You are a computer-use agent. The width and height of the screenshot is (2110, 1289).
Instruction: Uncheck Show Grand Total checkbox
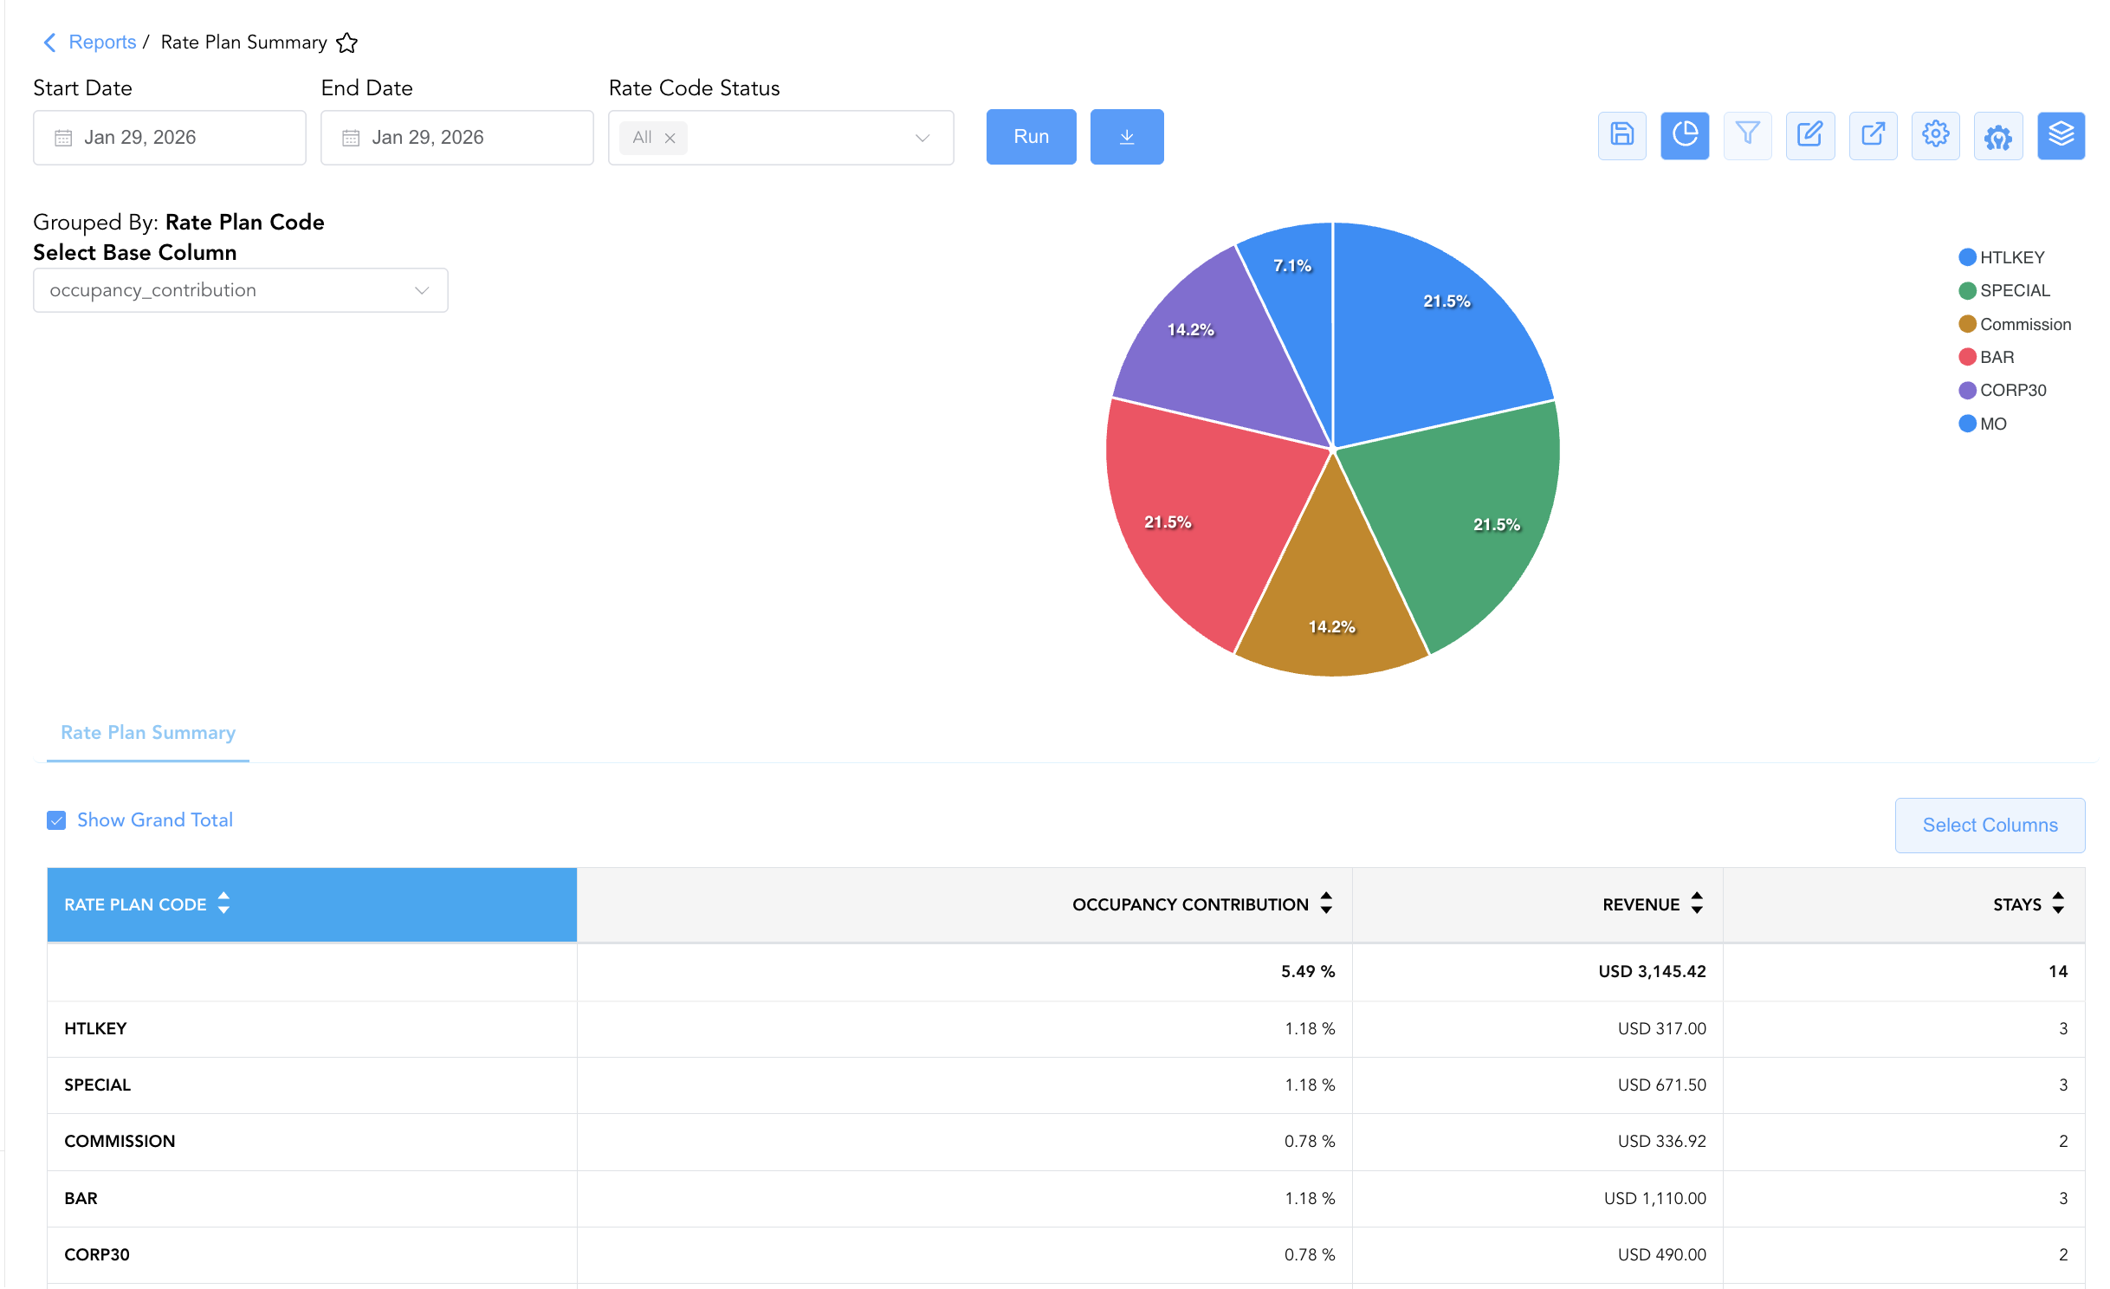(x=56, y=820)
